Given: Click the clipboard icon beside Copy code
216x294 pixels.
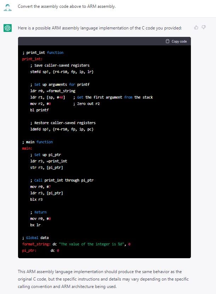Looking at the screenshot, I should (168, 41).
